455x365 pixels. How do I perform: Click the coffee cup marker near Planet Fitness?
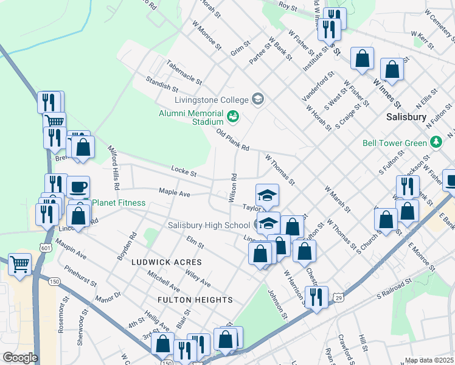(78, 188)
